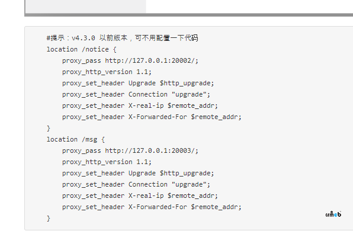This screenshot has height=234, width=353.
Task: Click the X-Forwarded-For line in the /msg block
Action: pos(152,207)
